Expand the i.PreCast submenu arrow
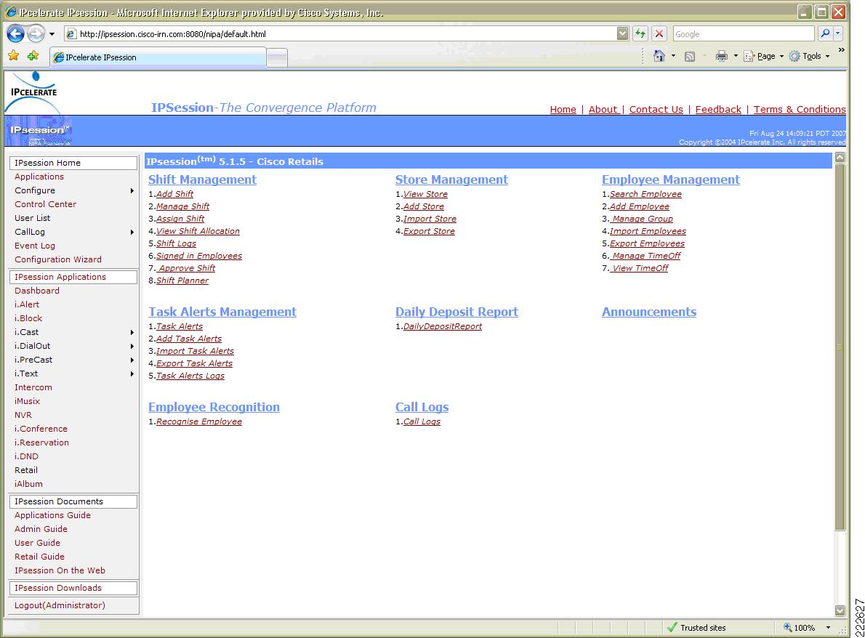 (x=132, y=360)
